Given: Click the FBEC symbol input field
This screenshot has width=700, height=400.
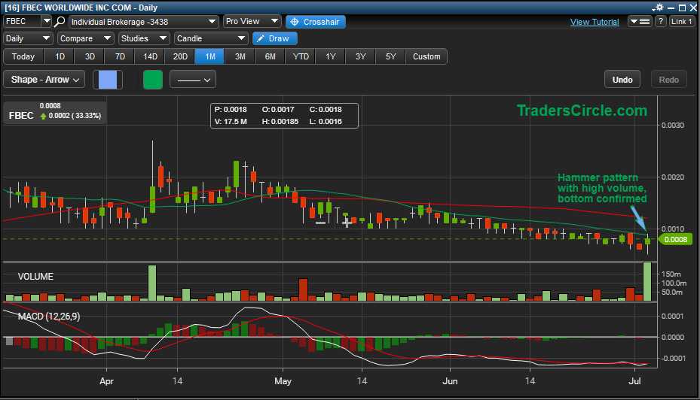Looking at the screenshot, I should pos(23,21).
